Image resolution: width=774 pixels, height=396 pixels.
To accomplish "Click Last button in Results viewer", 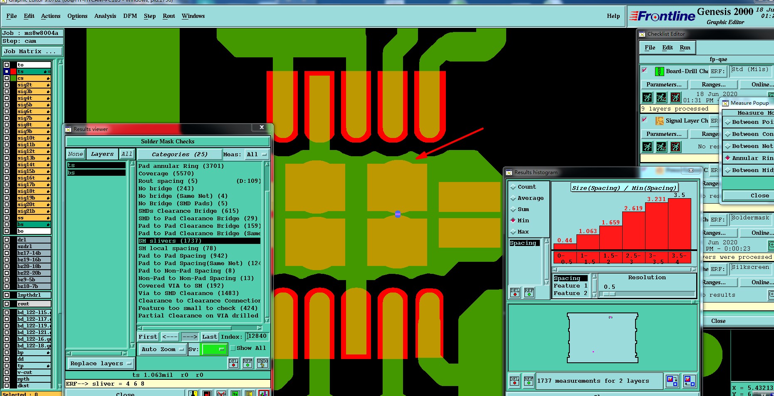I will pos(210,337).
